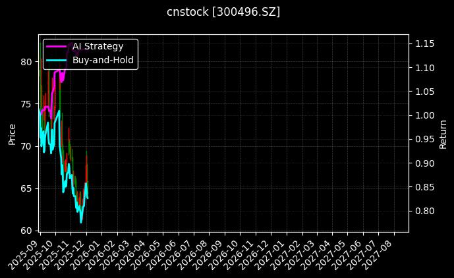Viewport: 454px width, 278px height.
Task: Click the 0.90 tick on the Return axis
Action: coord(424,163)
